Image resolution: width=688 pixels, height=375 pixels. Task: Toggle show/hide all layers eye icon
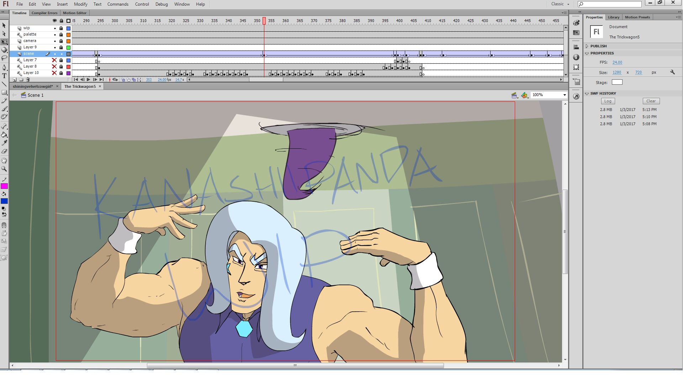(54, 21)
